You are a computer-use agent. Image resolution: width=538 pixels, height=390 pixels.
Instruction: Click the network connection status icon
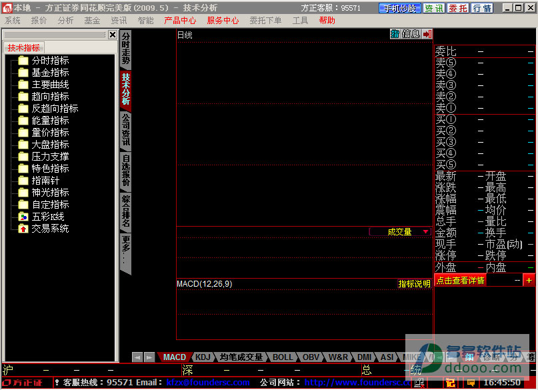(419, 383)
